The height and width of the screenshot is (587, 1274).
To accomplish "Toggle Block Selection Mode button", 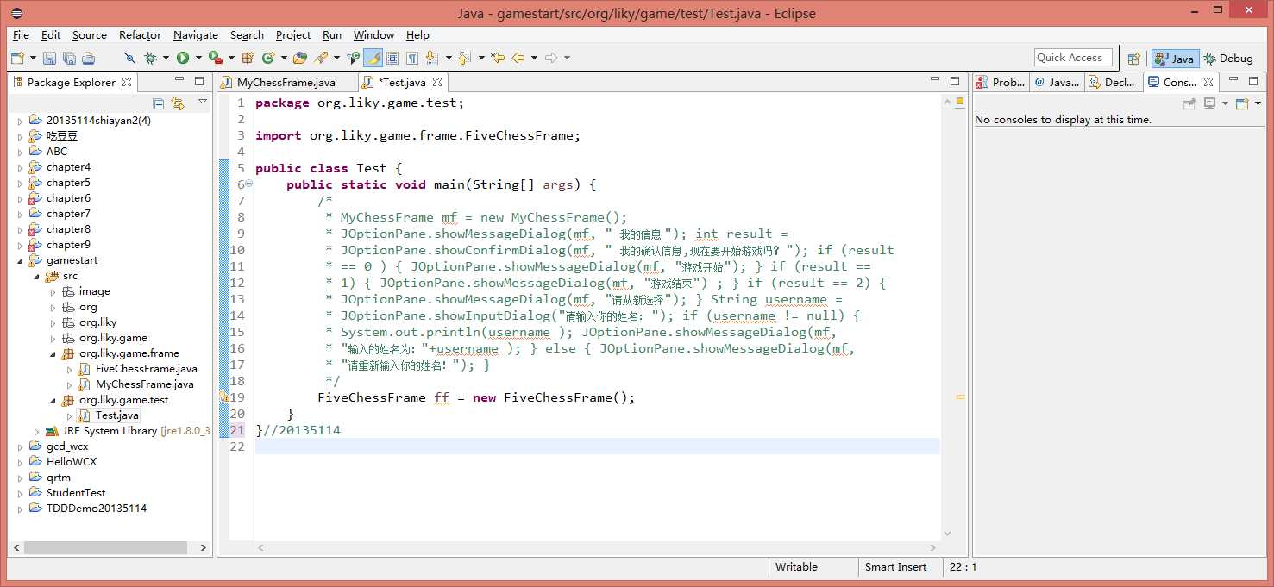I will click(392, 58).
